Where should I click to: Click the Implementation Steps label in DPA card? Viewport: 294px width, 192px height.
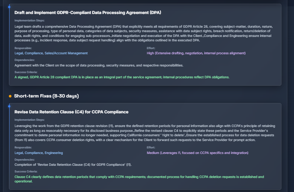pos(30,20)
